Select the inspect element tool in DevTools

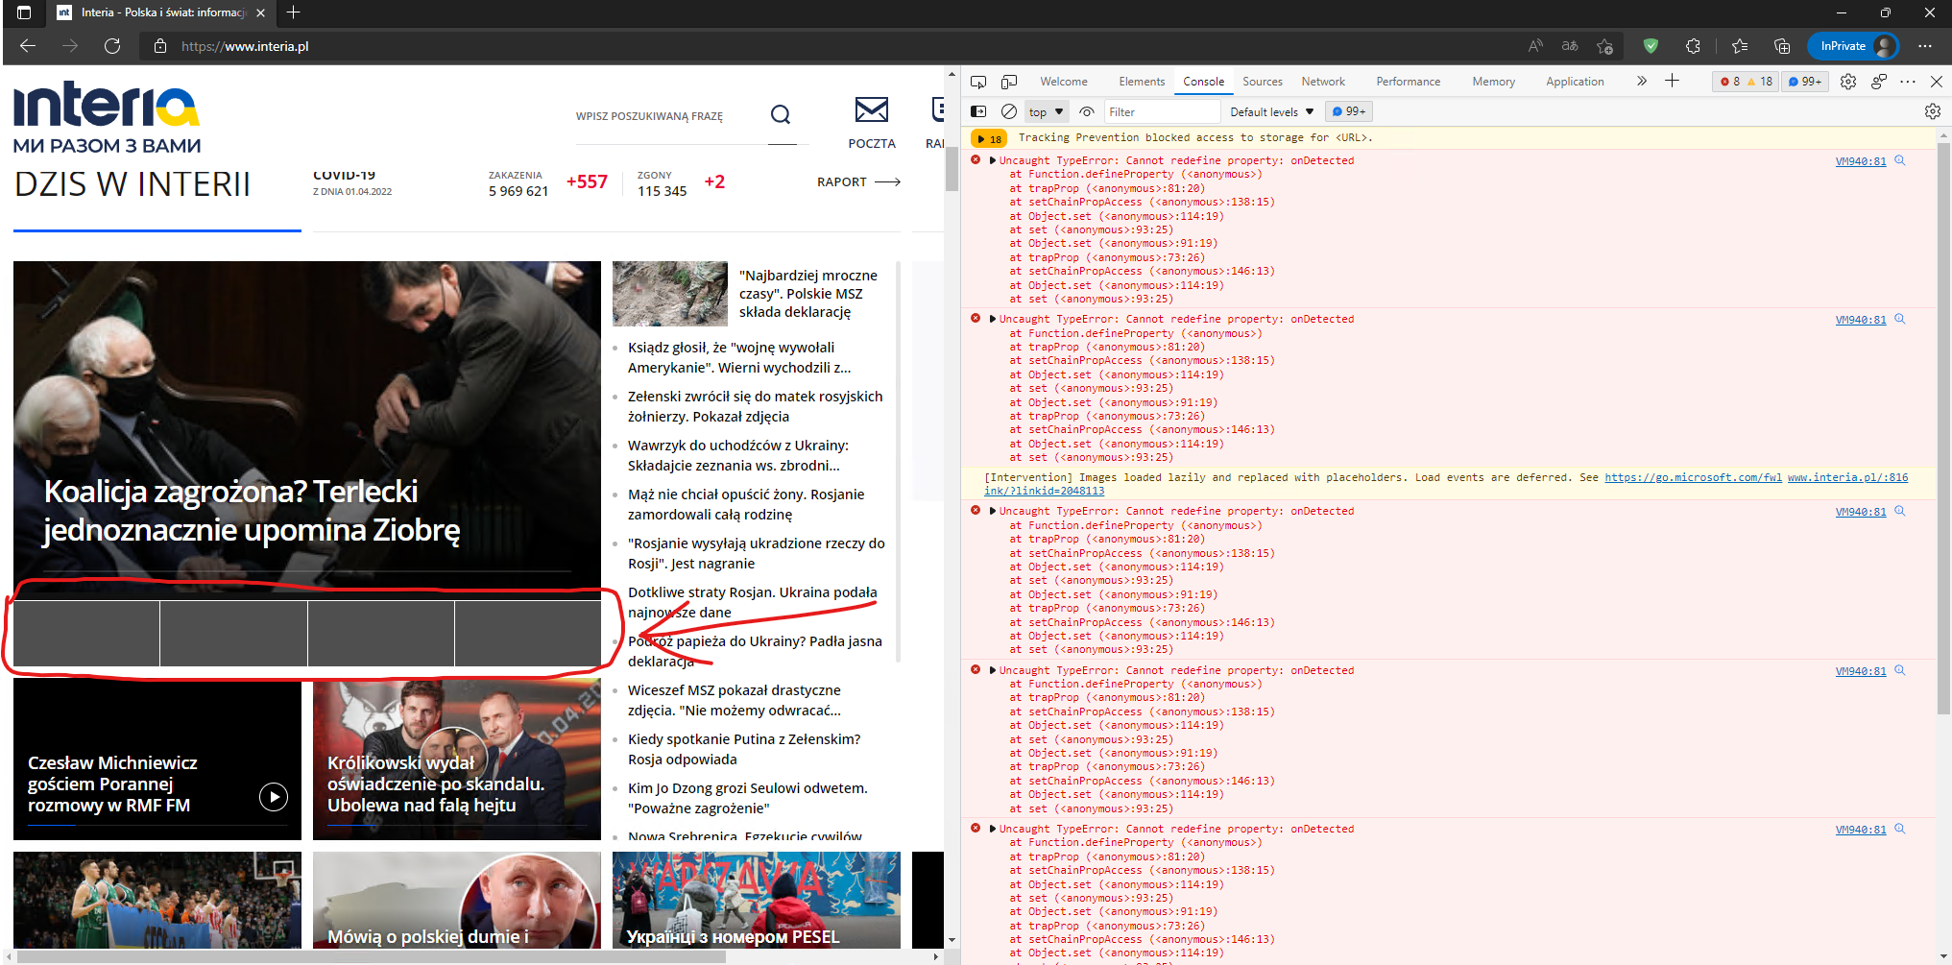tap(978, 82)
